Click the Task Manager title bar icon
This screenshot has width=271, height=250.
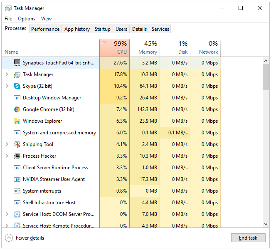[8, 8]
